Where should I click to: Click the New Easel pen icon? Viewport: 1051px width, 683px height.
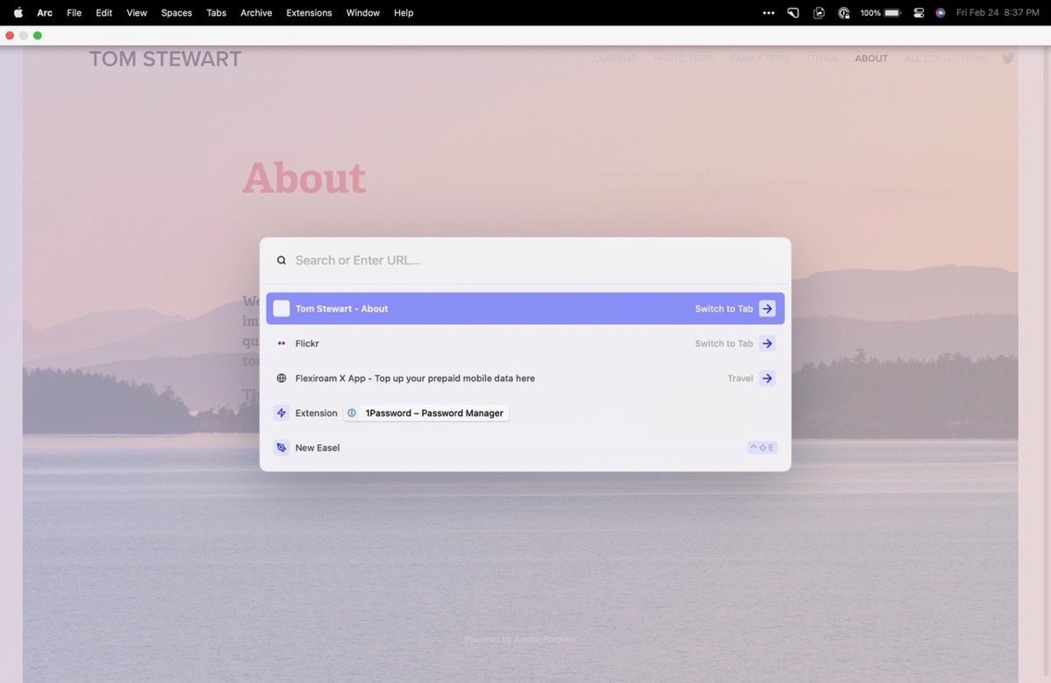coord(282,448)
